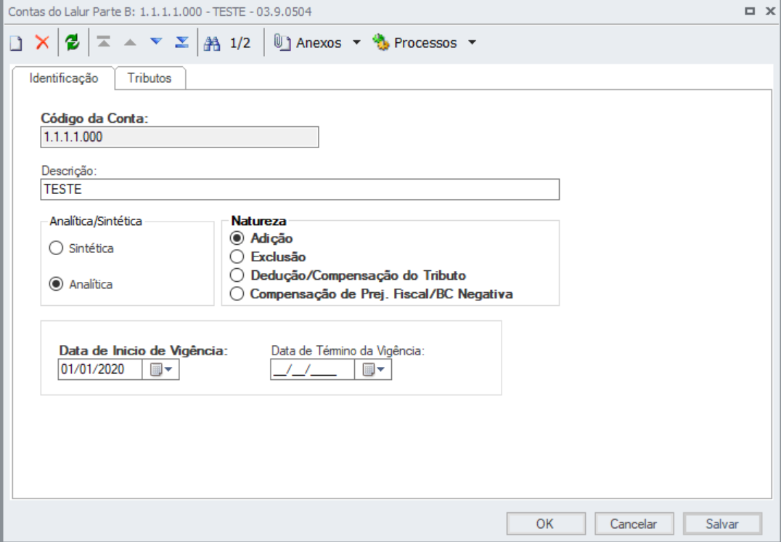The image size is (781, 542).
Task: Confirm changes with the OK button
Action: click(545, 523)
